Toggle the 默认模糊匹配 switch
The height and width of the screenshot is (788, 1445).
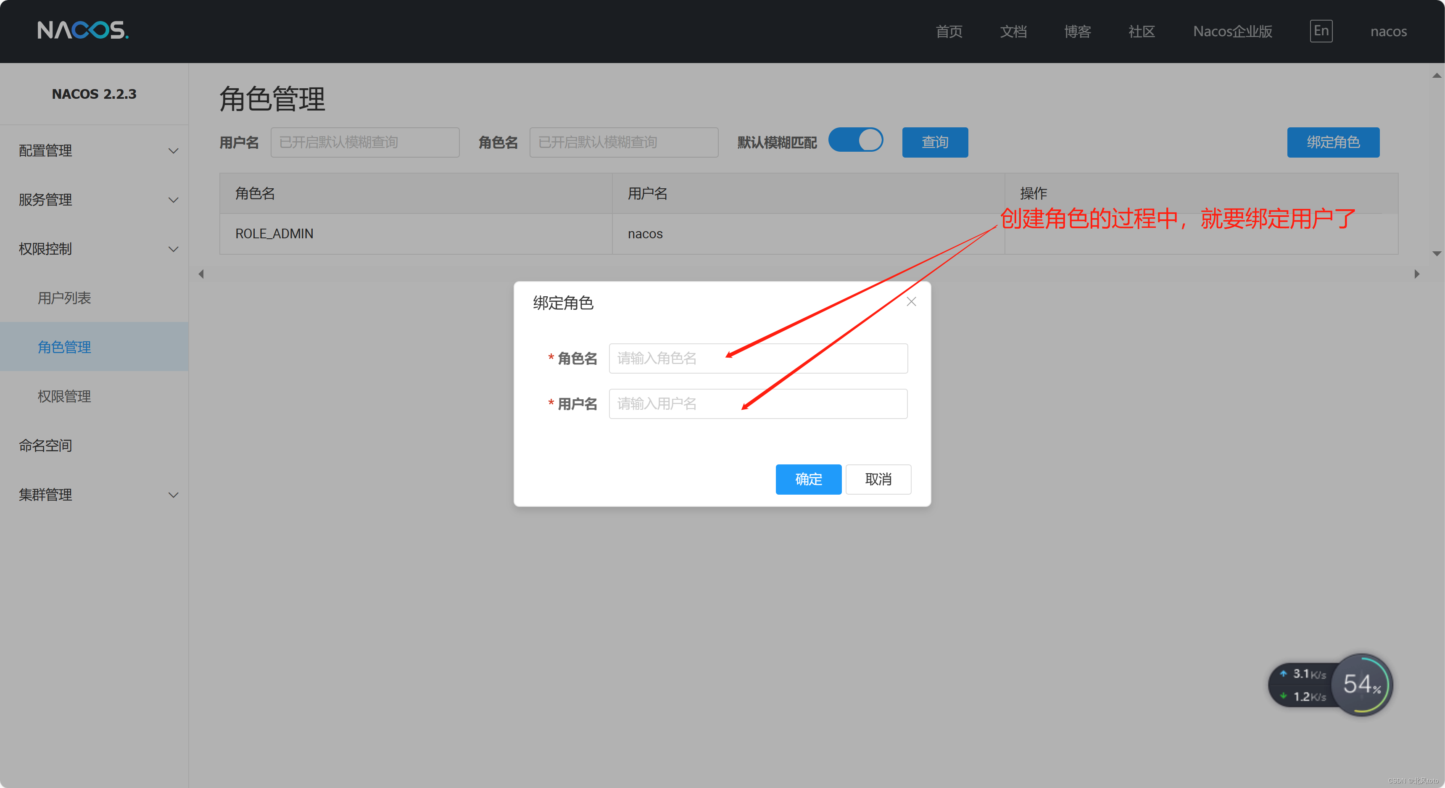click(855, 140)
